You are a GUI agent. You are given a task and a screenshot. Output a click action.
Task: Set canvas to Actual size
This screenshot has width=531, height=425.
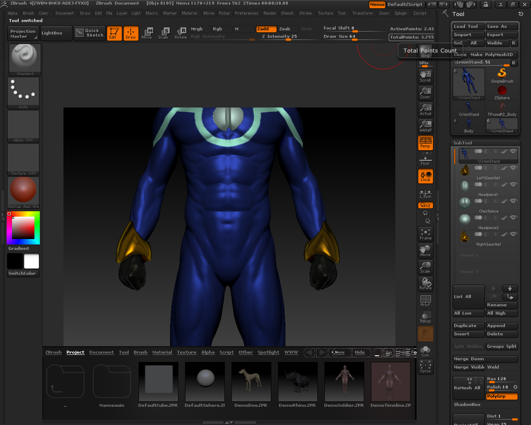pyautogui.click(x=426, y=109)
